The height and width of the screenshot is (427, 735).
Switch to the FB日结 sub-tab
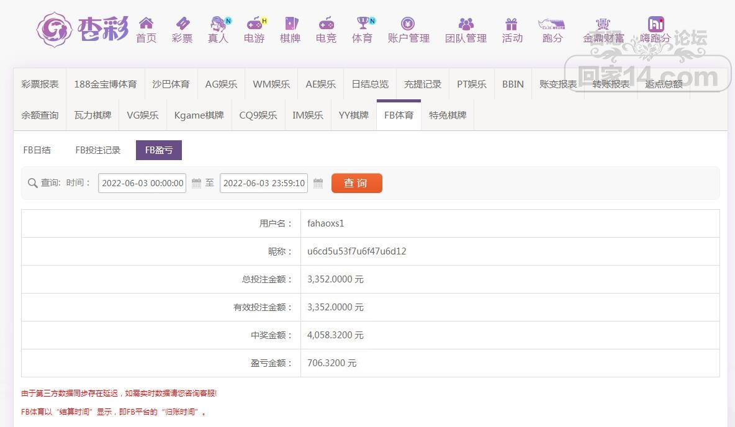click(37, 150)
